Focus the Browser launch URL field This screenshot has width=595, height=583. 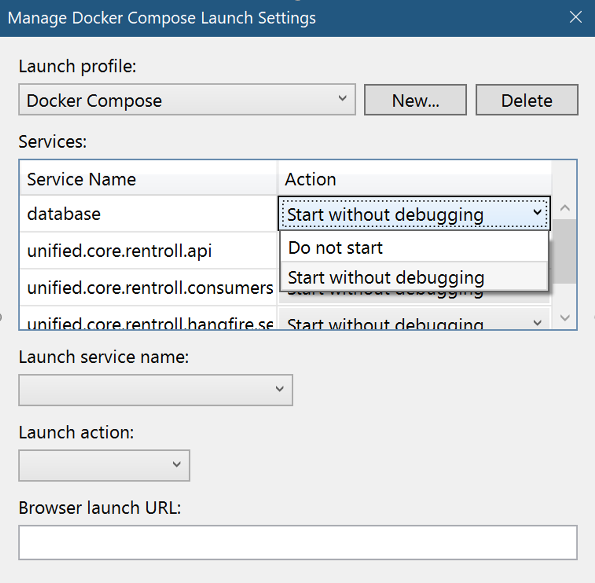298,542
